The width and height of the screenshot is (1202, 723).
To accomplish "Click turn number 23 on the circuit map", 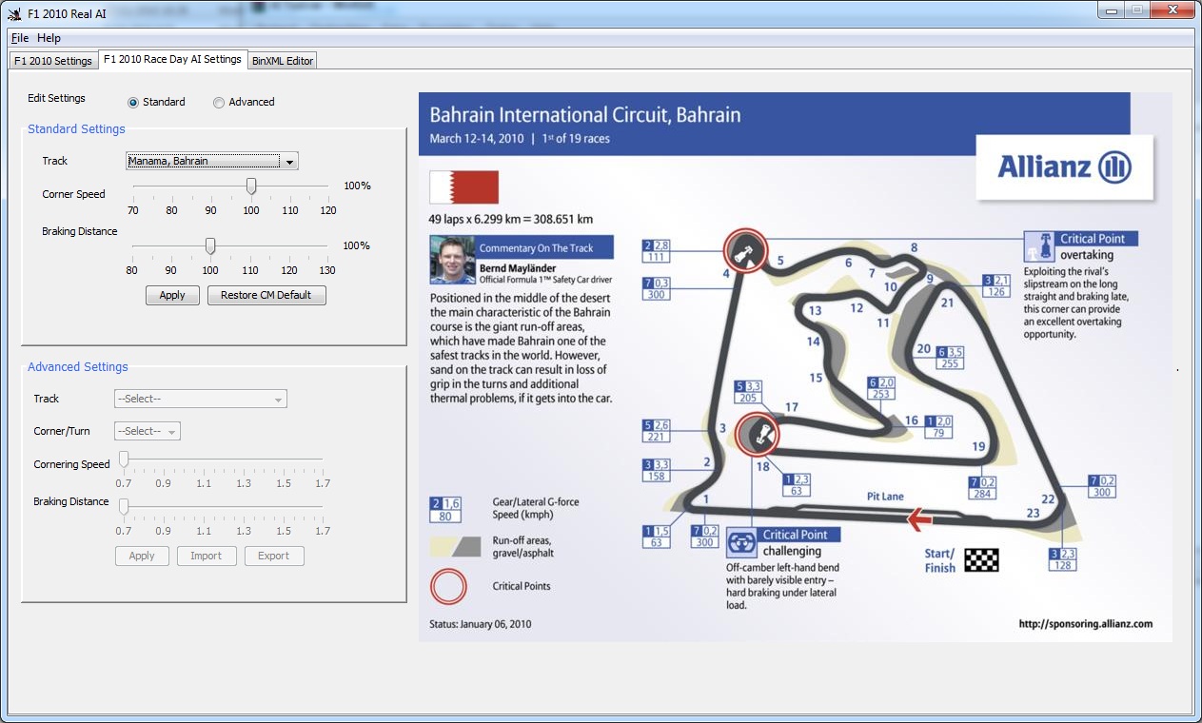I will click(x=1034, y=514).
